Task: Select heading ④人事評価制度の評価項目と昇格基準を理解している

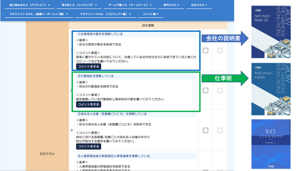Action: (x=114, y=156)
